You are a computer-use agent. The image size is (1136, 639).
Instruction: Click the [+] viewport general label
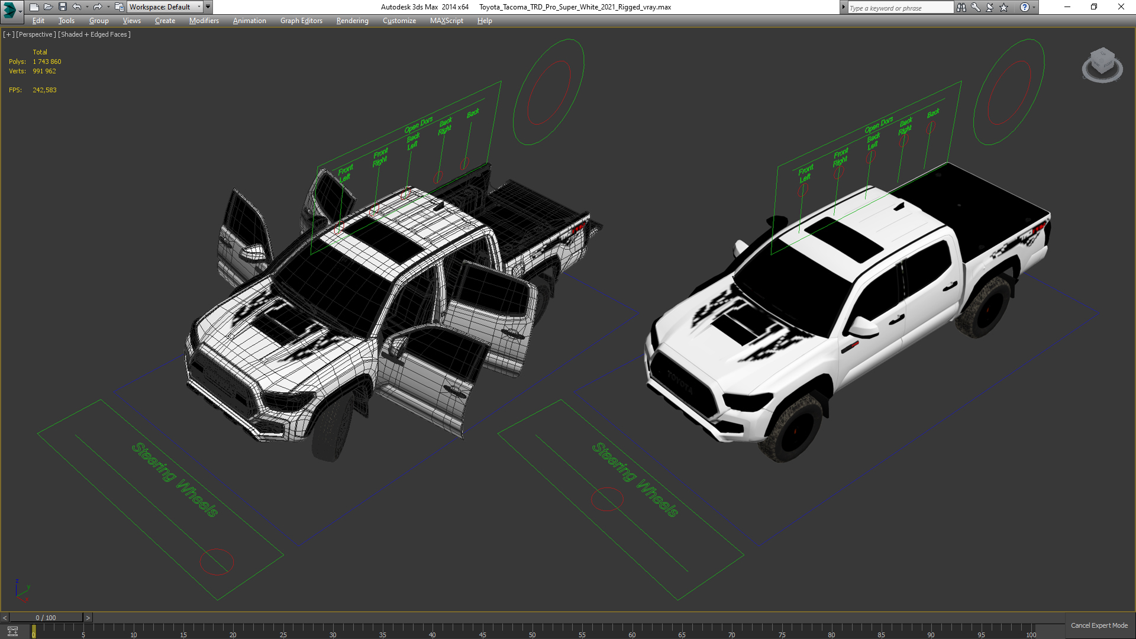tap(8, 34)
